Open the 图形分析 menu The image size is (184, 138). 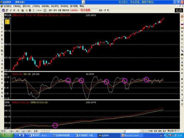click(26, 6)
